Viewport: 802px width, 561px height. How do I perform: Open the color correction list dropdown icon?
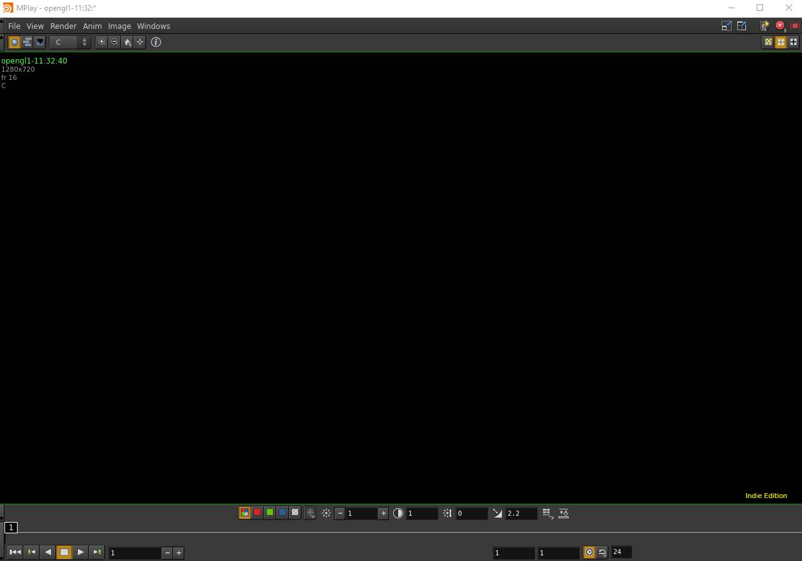pos(547,514)
